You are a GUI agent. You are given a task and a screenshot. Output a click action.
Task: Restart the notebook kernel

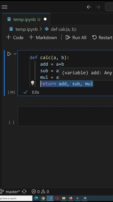point(102,38)
